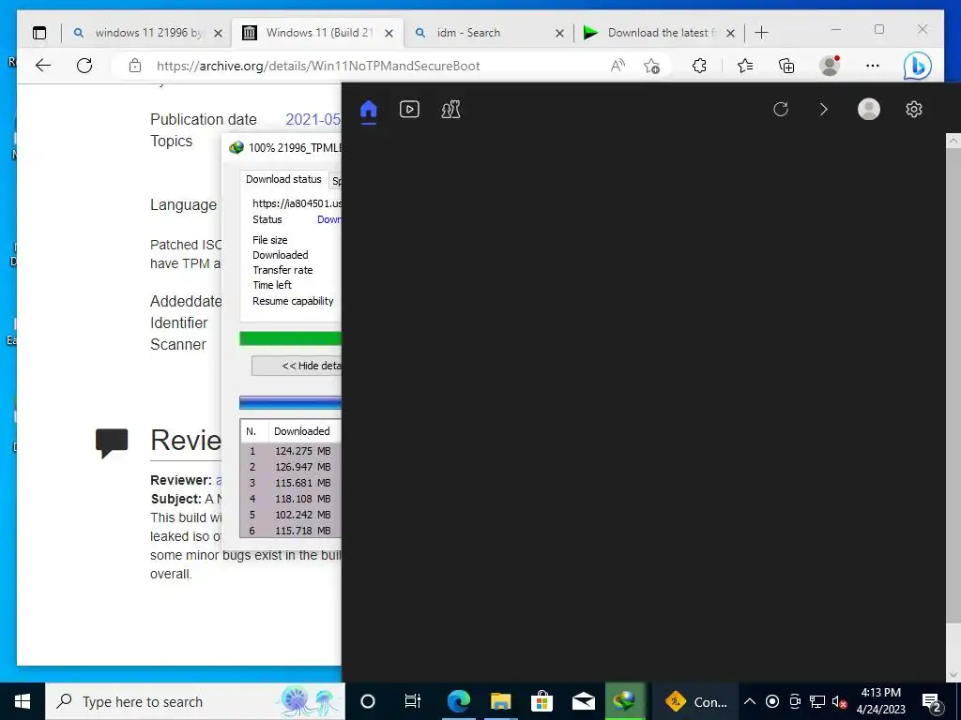Open the Windows Start menu
The height and width of the screenshot is (720, 961).
tap(23, 701)
